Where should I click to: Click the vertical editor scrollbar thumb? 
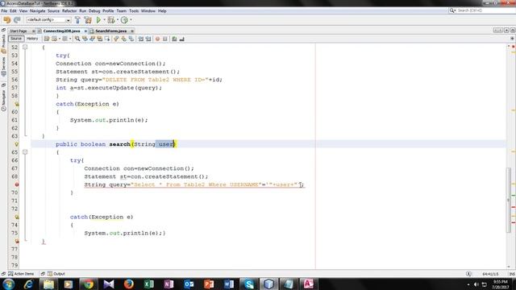point(509,200)
